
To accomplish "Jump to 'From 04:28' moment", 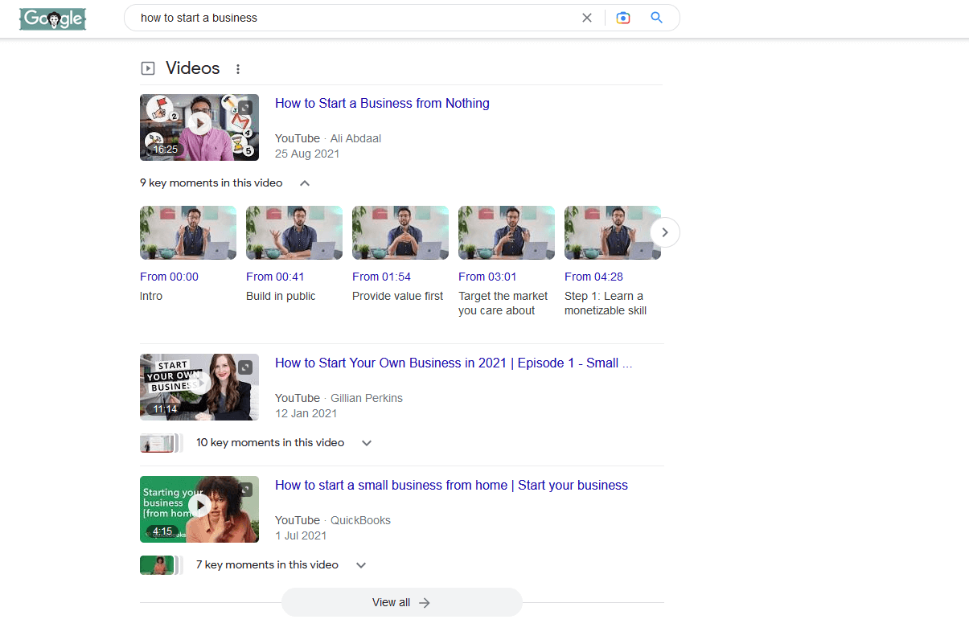I will (x=593, y=277).
